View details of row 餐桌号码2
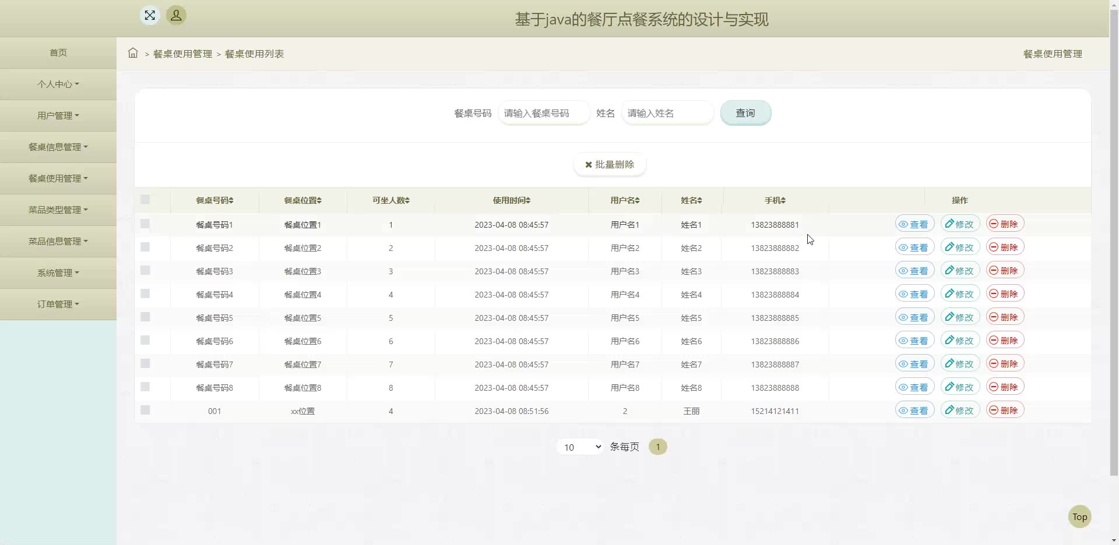Viewport: 1119px width, 545px height. 914,247
